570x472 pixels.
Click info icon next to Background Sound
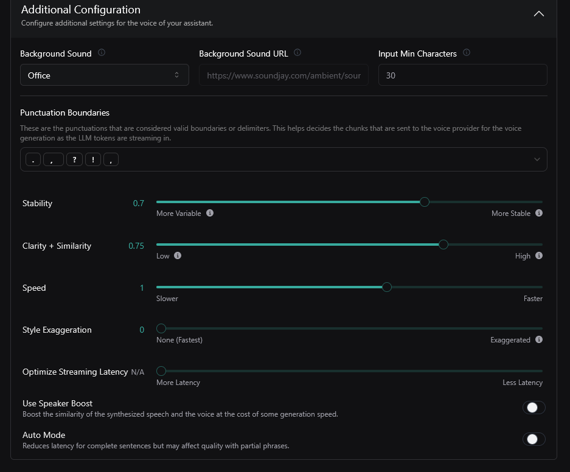click(102, 53)
